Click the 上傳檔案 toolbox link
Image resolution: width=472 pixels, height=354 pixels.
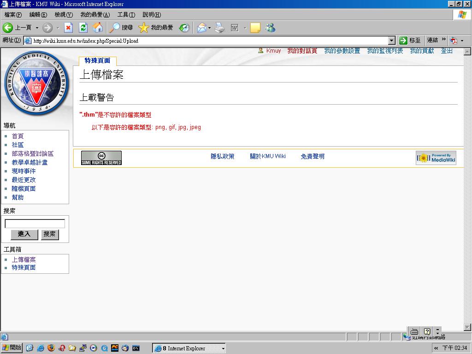[24, 260]
